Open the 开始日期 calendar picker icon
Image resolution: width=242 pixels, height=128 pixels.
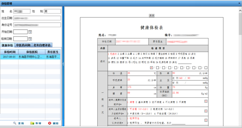[30, 32]
